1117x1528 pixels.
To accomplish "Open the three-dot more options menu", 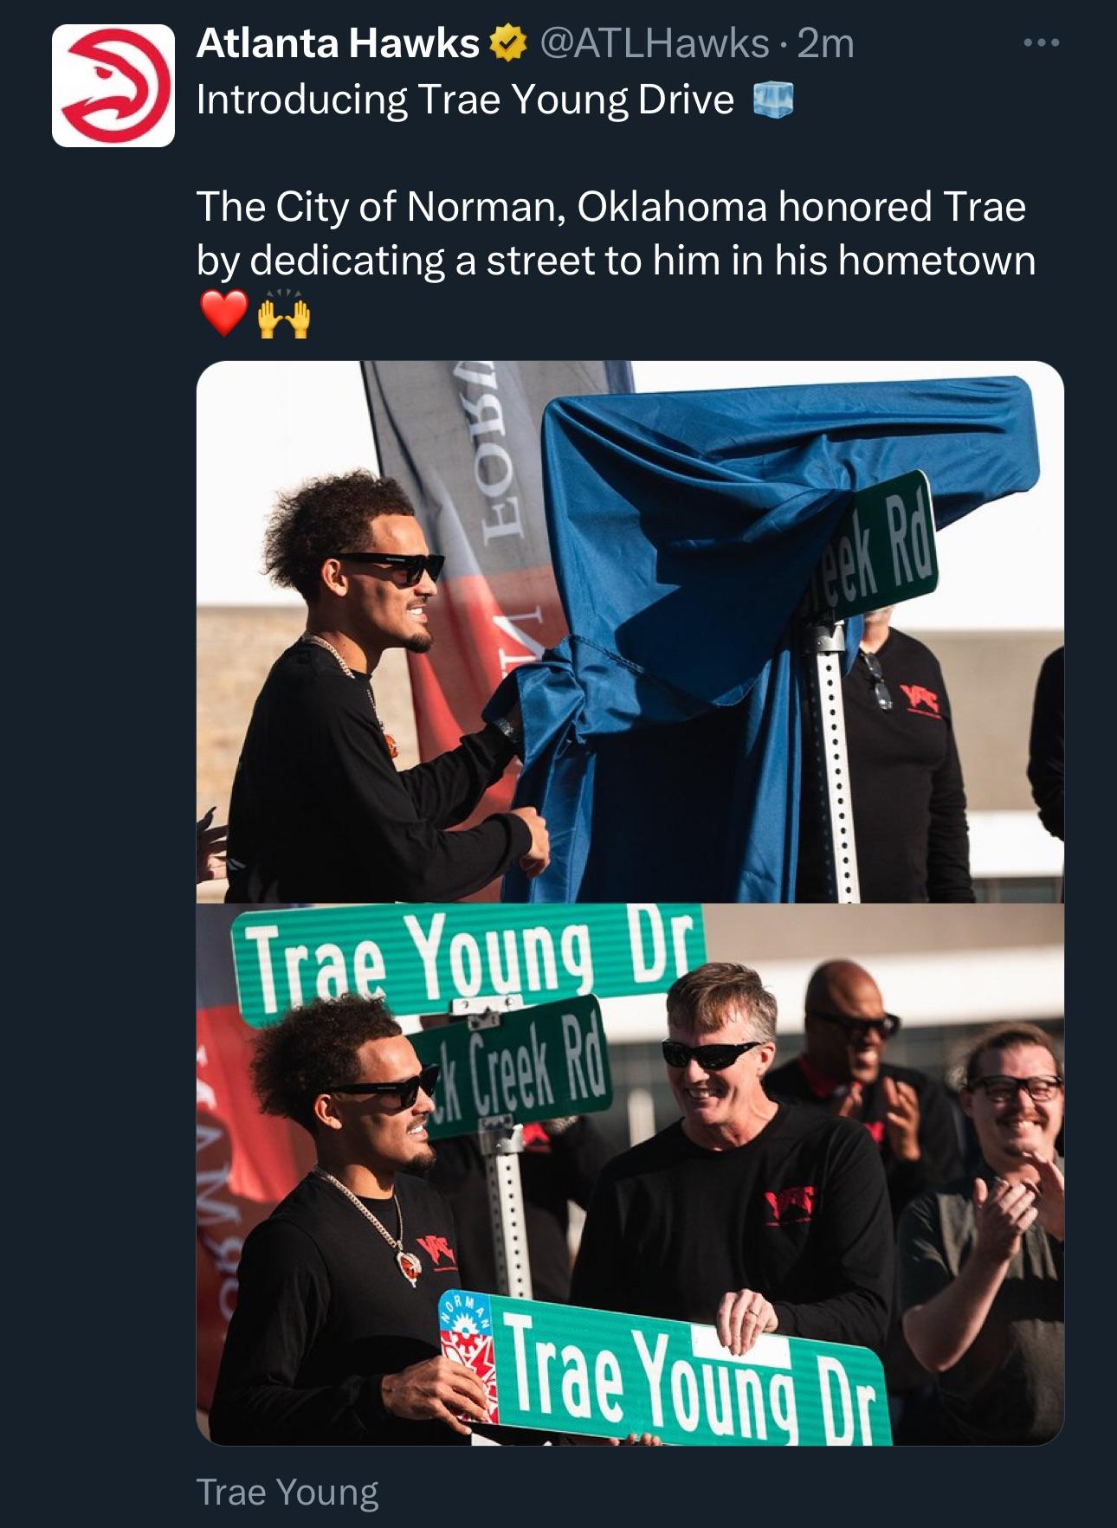I will pyautogui.click(x=1040, y=42).
